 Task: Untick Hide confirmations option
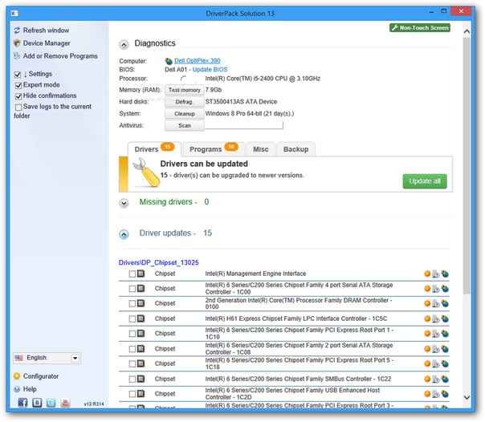click(x=18, y=96)
